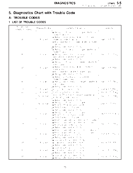Click the DIAGNOSTICS page header title
Screen dimensions: 133x173
point(65,3)
